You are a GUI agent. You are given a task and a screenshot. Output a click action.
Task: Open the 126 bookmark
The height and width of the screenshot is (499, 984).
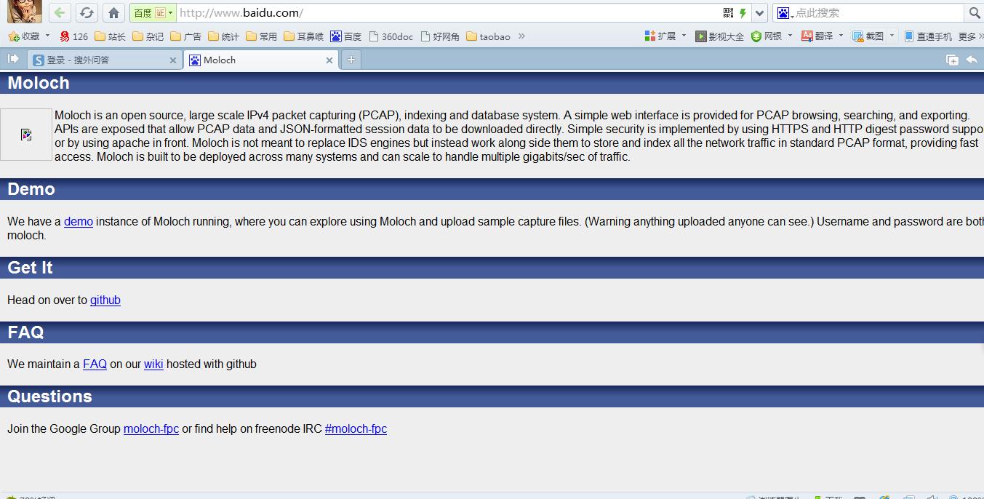pyautogui.click(x=73, y=36)
